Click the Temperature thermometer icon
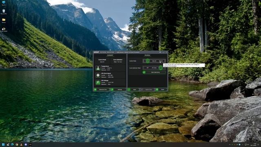261x147 pixels. (x=98, y=68)
